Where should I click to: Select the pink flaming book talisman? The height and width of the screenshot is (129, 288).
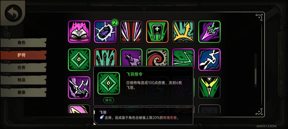79,32
